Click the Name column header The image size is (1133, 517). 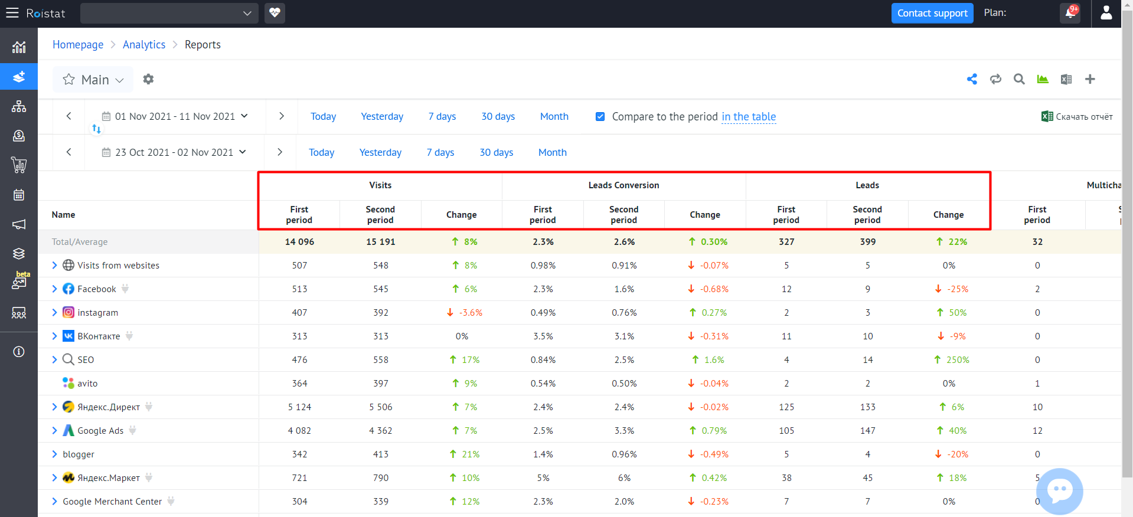63,215
